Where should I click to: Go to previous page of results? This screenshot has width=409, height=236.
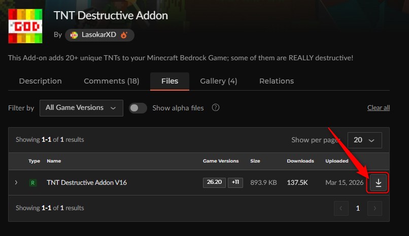pyautogui.click(x=341, y=208)
